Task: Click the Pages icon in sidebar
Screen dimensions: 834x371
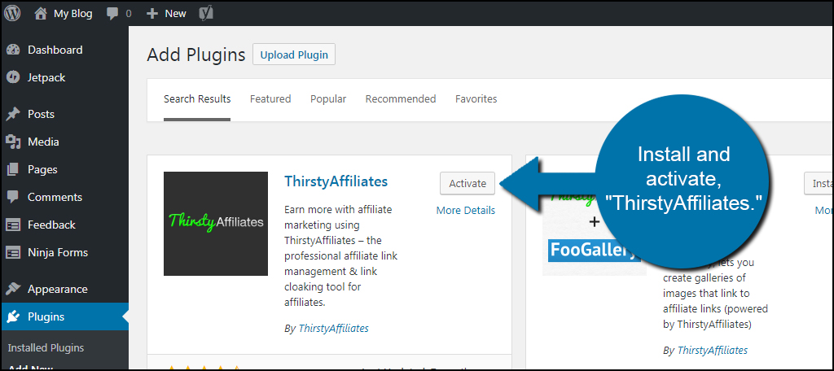Action: [13, 169]
